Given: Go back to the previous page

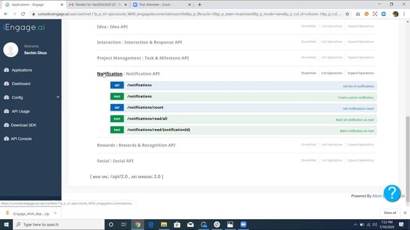Looking at the screenshot, I should [6, 14].
